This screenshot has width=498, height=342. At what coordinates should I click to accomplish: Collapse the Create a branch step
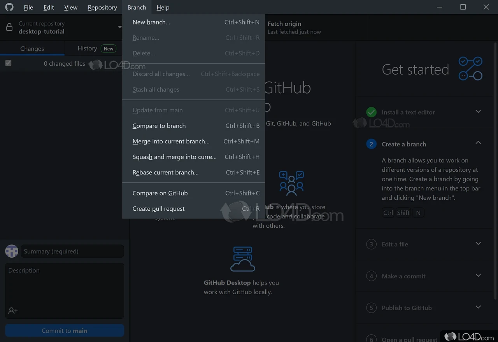(x=478, y=143)
